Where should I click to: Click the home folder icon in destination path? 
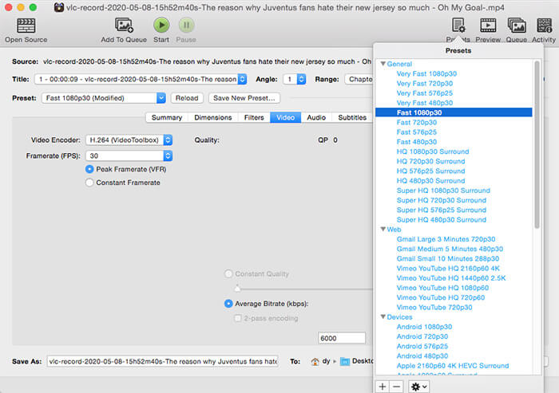pos(315,362)
